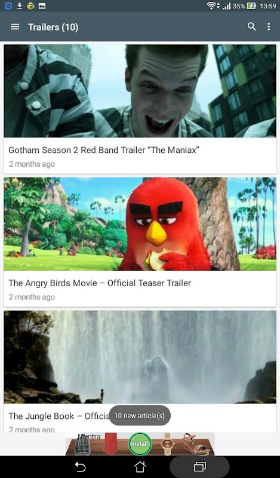The height and width of the screenshot is (478, 280).
Task: Open the hamburger navigation menu
Action: point(15,27)
